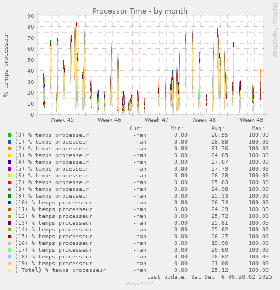Click the red swatch for processor (7)
The width and height of the screenshot is (280, 290).
coord(10,182)
